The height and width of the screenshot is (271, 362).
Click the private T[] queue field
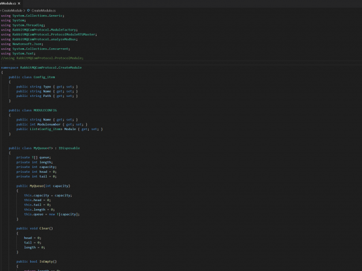[34, 157]
